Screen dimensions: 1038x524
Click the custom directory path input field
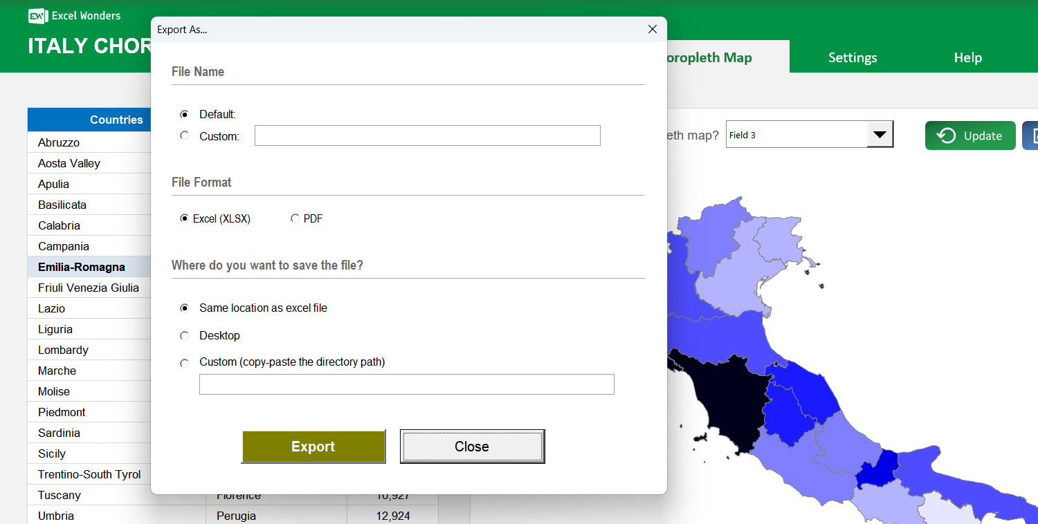[406, 384]
